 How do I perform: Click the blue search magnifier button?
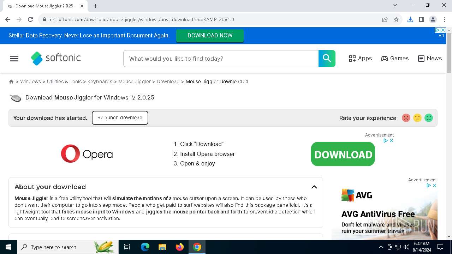(327, 59)
